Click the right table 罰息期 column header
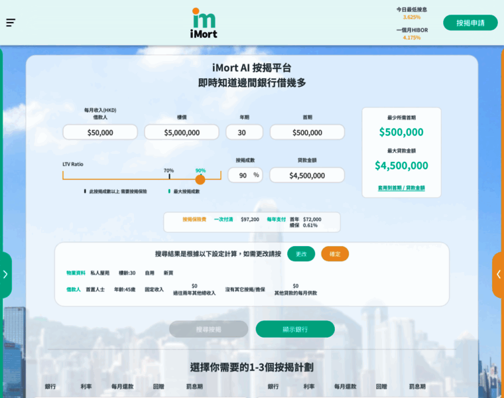 417,387
